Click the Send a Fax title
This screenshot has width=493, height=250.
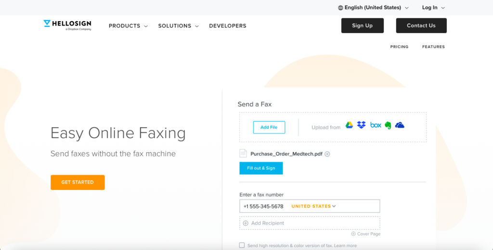(254, 104)
